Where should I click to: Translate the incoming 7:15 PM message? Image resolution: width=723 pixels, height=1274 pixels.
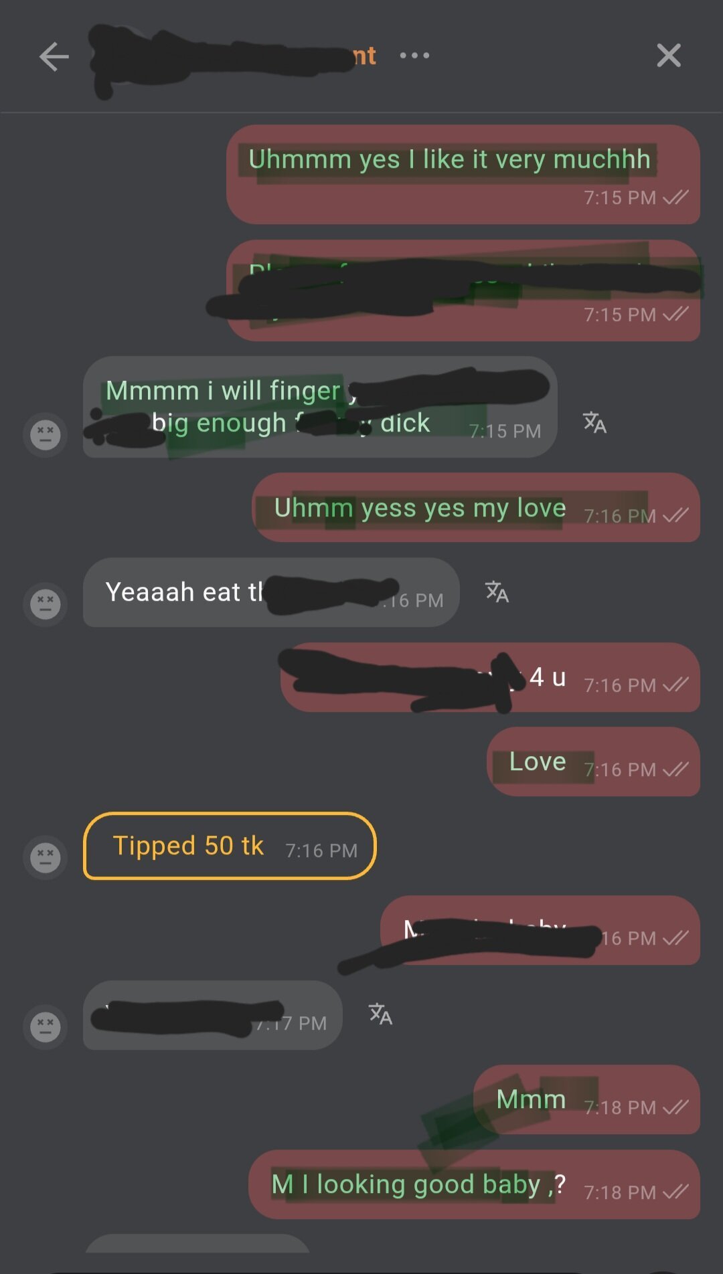594,423
